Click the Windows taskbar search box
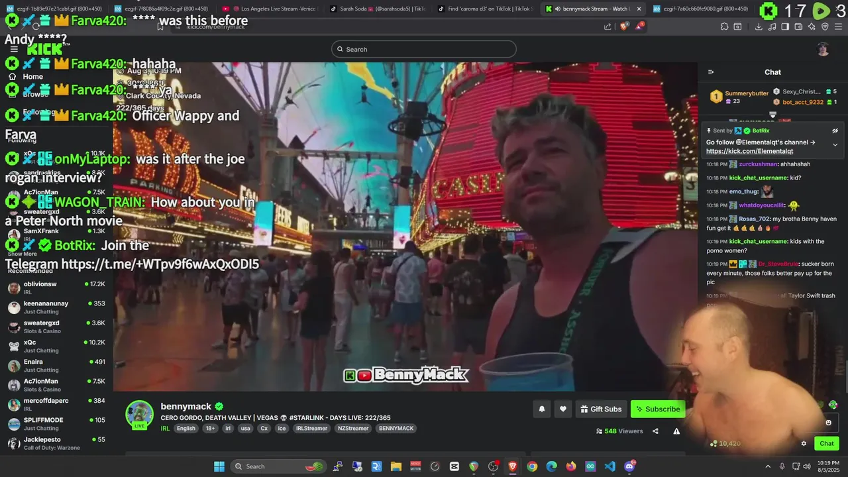Viewport: 848px width, 477px height. pyautogui.click(x=279, y=466)
